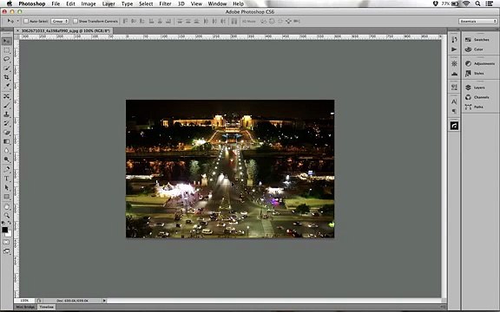This screenshot has height=312, width=500.
Task: Open the Adjustments panel
Action: tap(480, 63)
